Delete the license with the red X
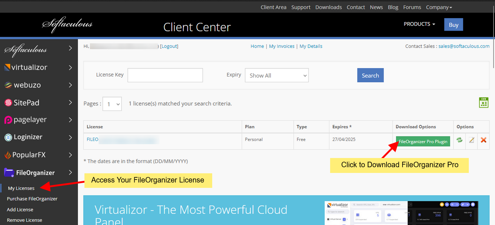Viewport: 495px width, 225px height. [483, 140]
